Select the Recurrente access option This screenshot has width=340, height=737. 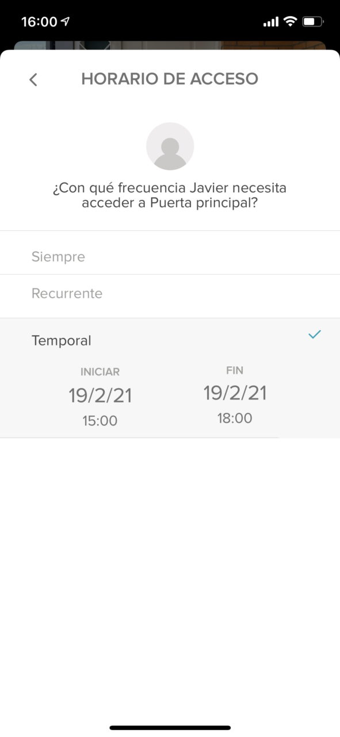(x=170, y=294)
